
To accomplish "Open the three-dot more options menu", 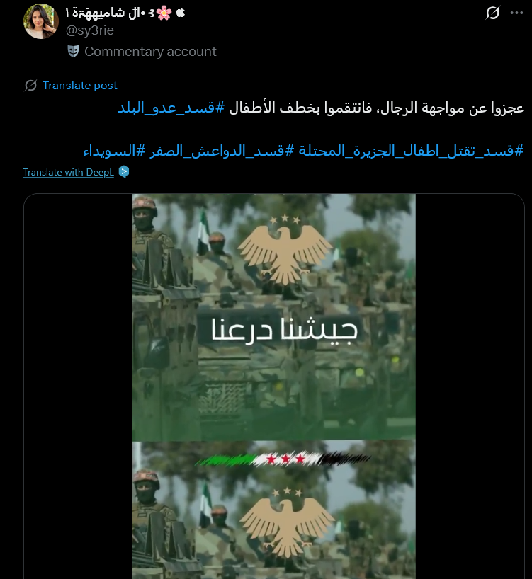I will pos(516,13).
